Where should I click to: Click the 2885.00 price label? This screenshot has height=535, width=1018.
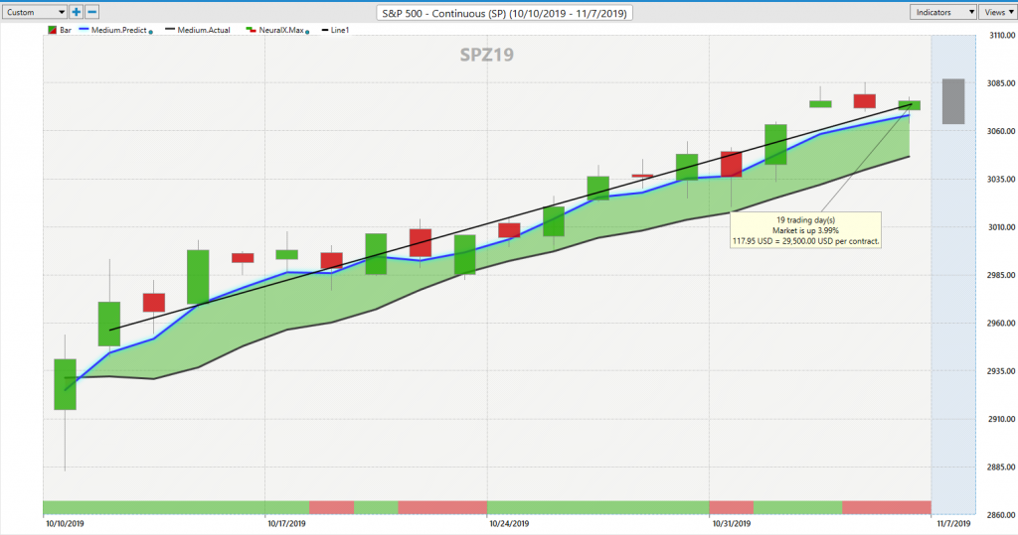1002,467
